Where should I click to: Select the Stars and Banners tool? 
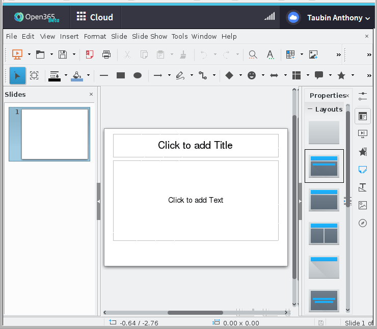341,75
